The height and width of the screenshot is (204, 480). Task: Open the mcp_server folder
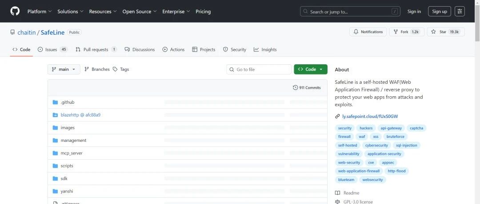coord(71,153)
